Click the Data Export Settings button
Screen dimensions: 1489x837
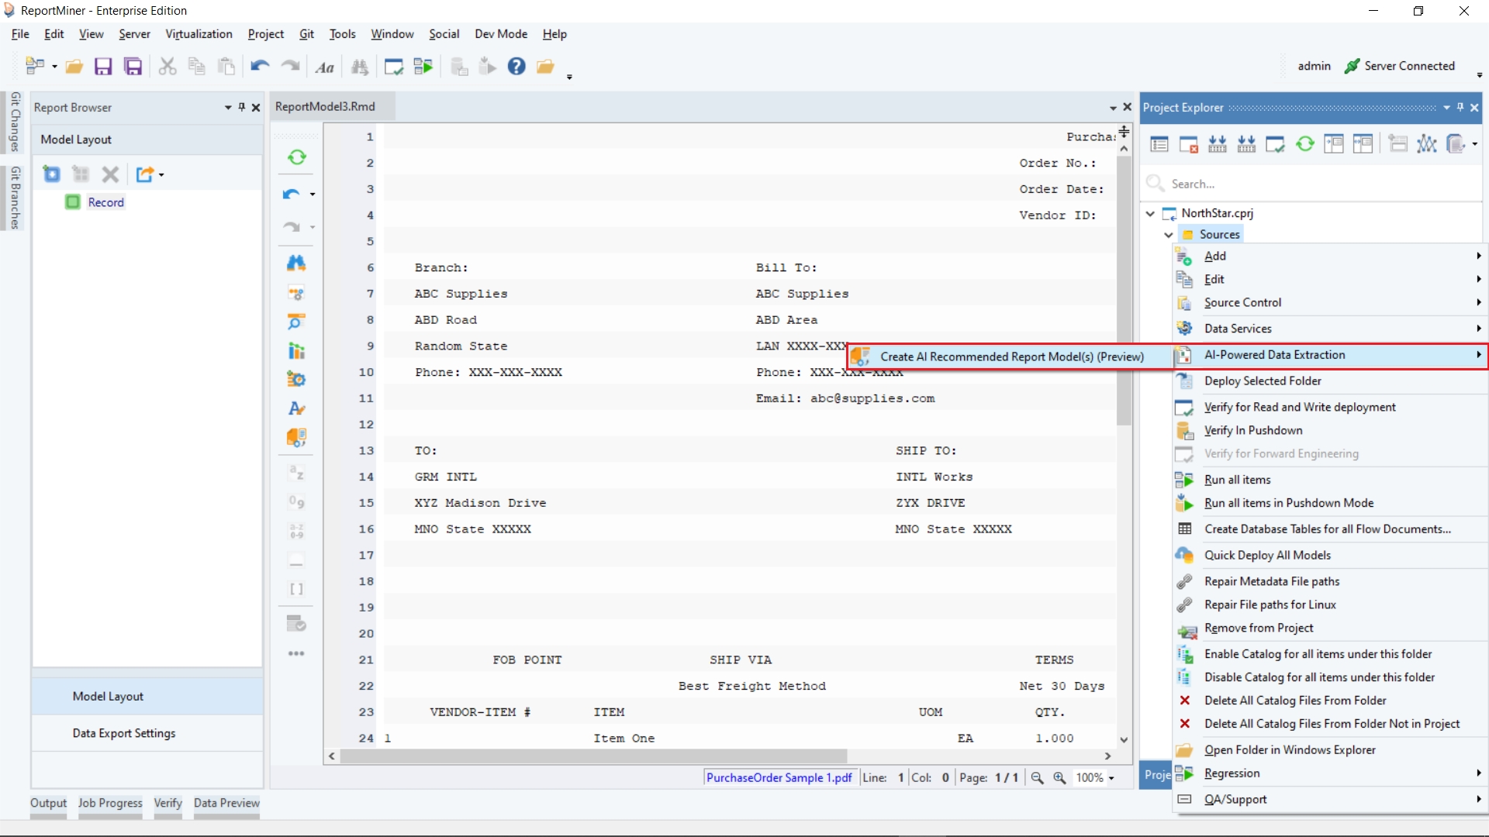tap(124, 733)
